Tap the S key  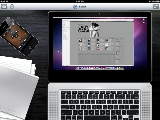pyautogui.click(x=78, y=107)
